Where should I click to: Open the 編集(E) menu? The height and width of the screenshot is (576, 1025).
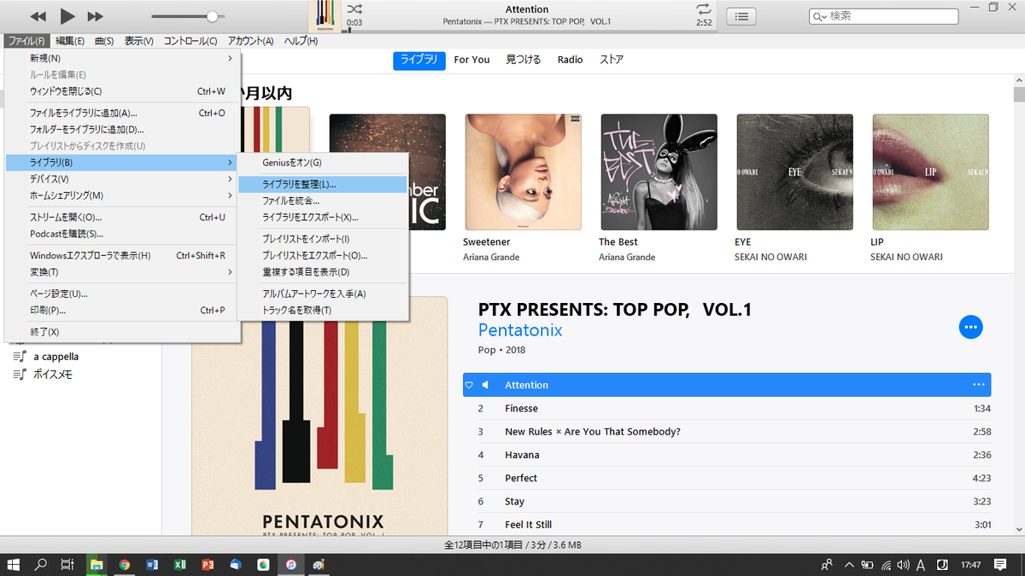point(70,41)
